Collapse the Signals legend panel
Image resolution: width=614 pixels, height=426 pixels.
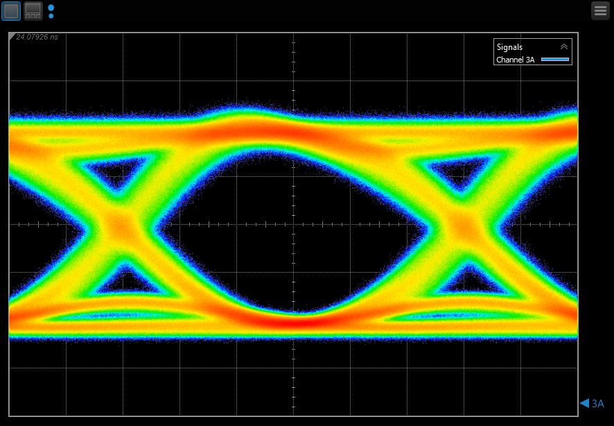click(x=564, y=47)
